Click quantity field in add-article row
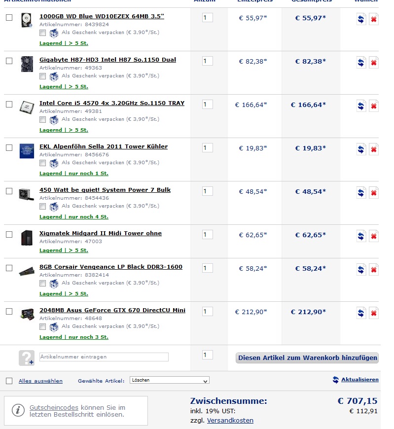Viewport: 394px width, 429px height. click(x=208, y=355)
